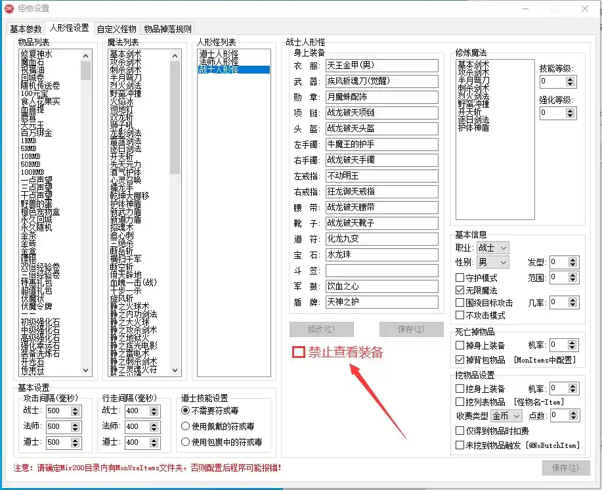Click the 左戒指 field

point(381,176)
